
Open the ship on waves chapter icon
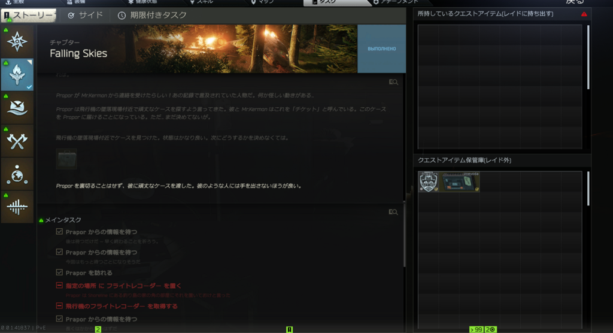coord(17,108)
